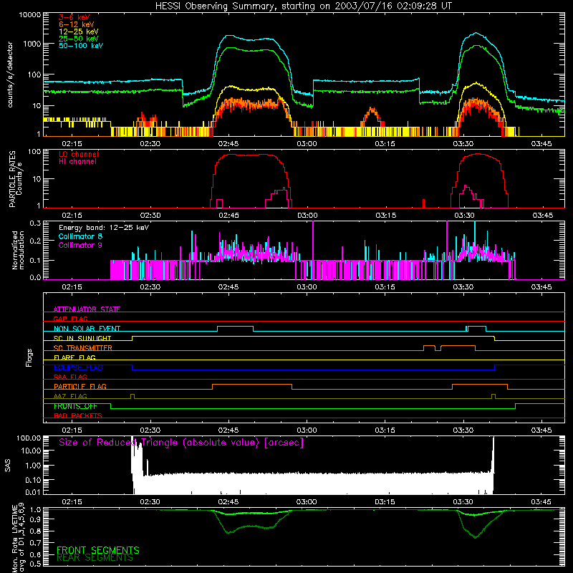Click the ATTENUATOR STATE flag label
This screenshot has height=573, width=573.
point(87,309)
